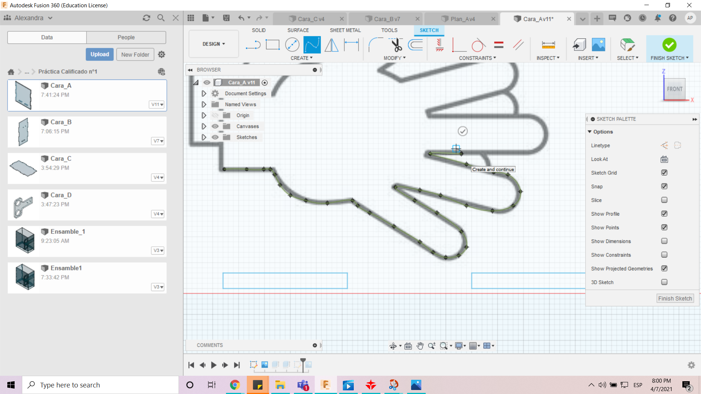
Task: Click Finish Sketch in Sketch Palette
Action: tap(675, 298)
